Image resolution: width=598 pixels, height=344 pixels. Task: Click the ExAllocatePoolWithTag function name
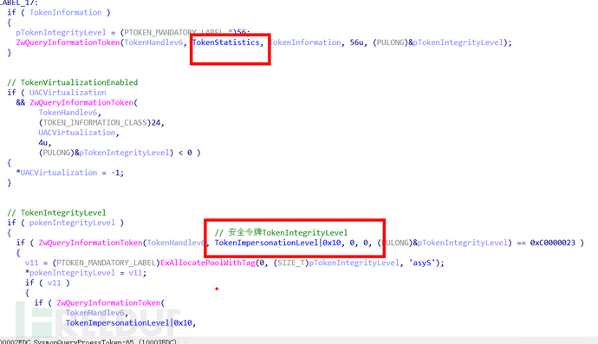(208, 263)
